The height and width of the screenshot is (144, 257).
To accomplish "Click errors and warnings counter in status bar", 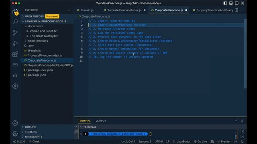I will (19, 142).
